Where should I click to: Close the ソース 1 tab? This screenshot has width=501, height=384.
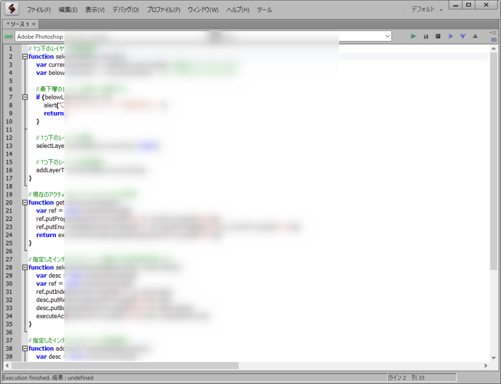[x=34, y=24]
